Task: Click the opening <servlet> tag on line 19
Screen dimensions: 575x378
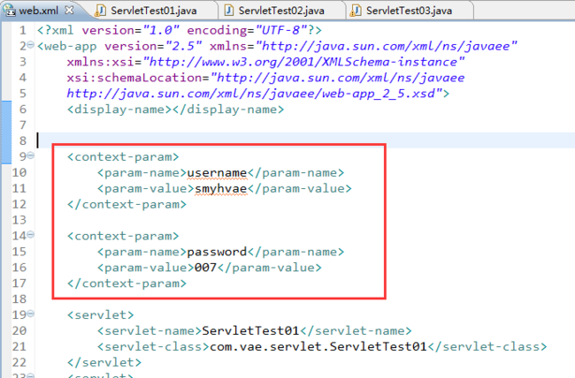Action: point(101,315)
